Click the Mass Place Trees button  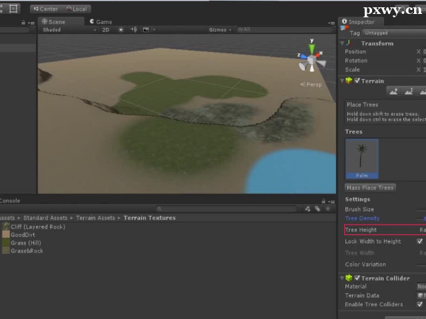tap(370, 187)
